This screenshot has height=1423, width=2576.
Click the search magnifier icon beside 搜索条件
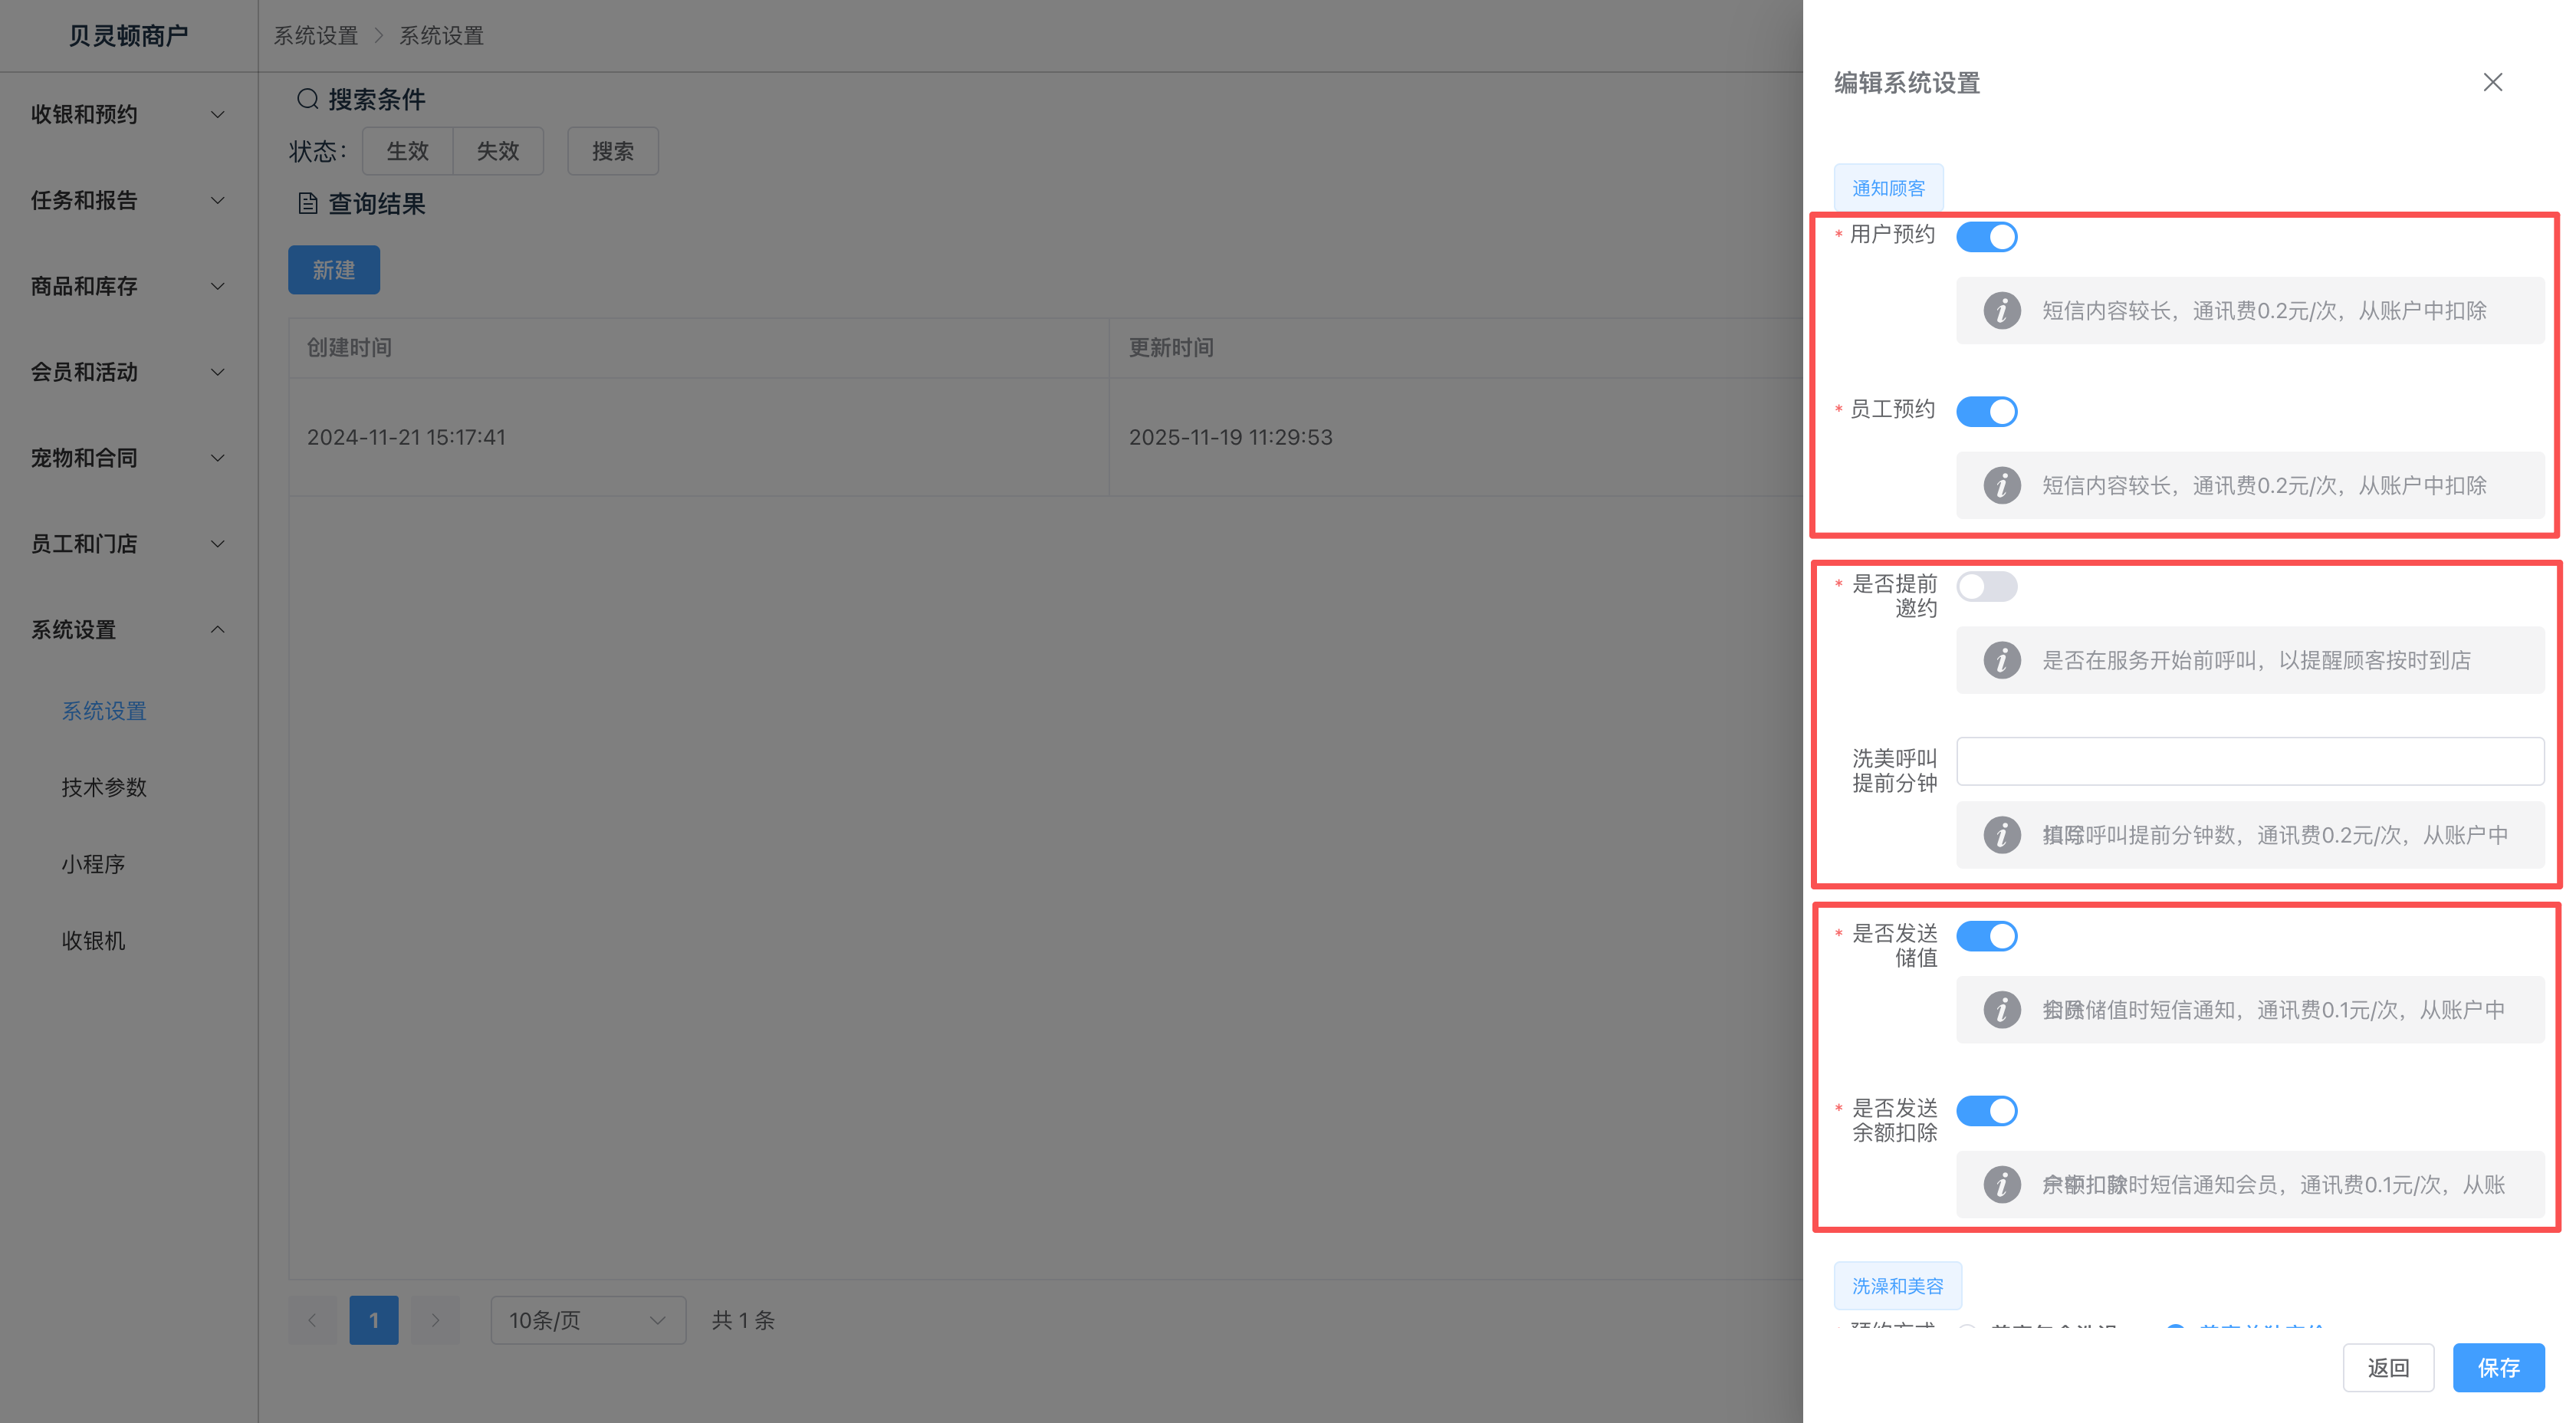(x=307, y=99)
